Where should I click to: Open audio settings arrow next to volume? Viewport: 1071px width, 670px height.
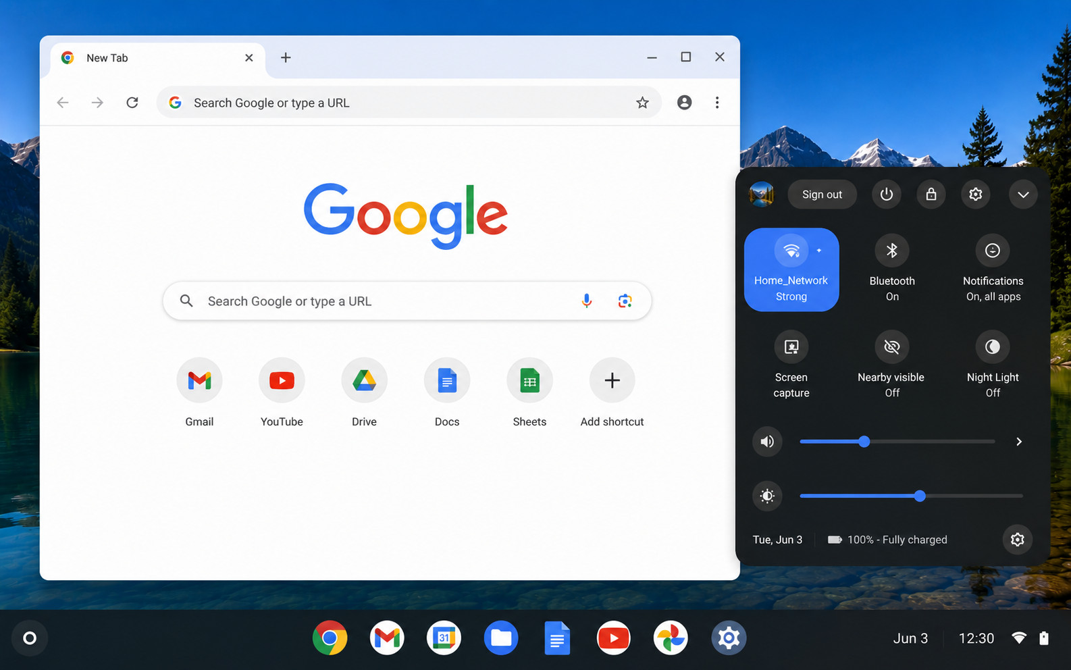pos(1019,442)
